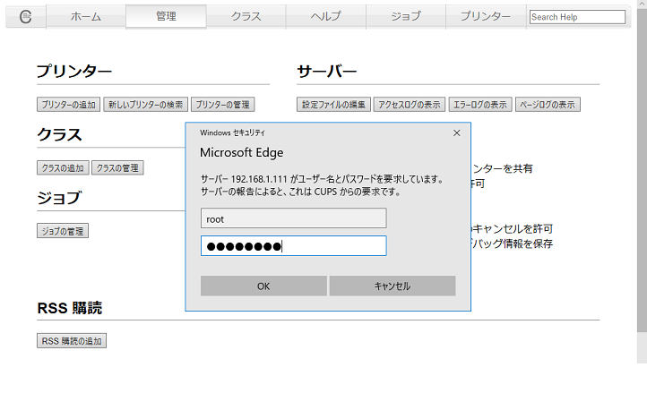
Task: Open the プリンター tab
Action: [486, 16]
